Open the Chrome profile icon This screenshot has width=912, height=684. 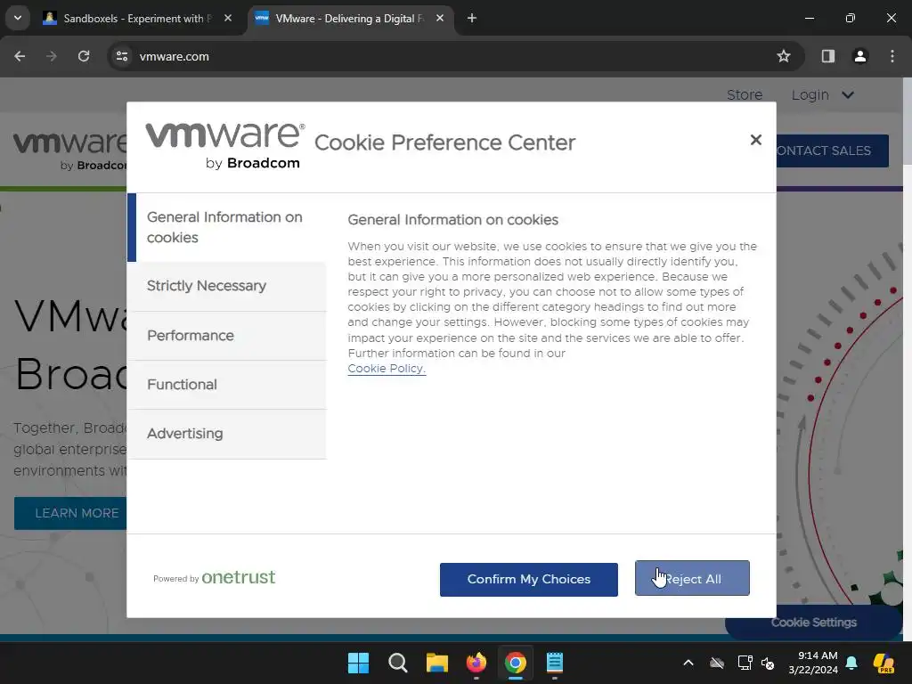point(860,56)
